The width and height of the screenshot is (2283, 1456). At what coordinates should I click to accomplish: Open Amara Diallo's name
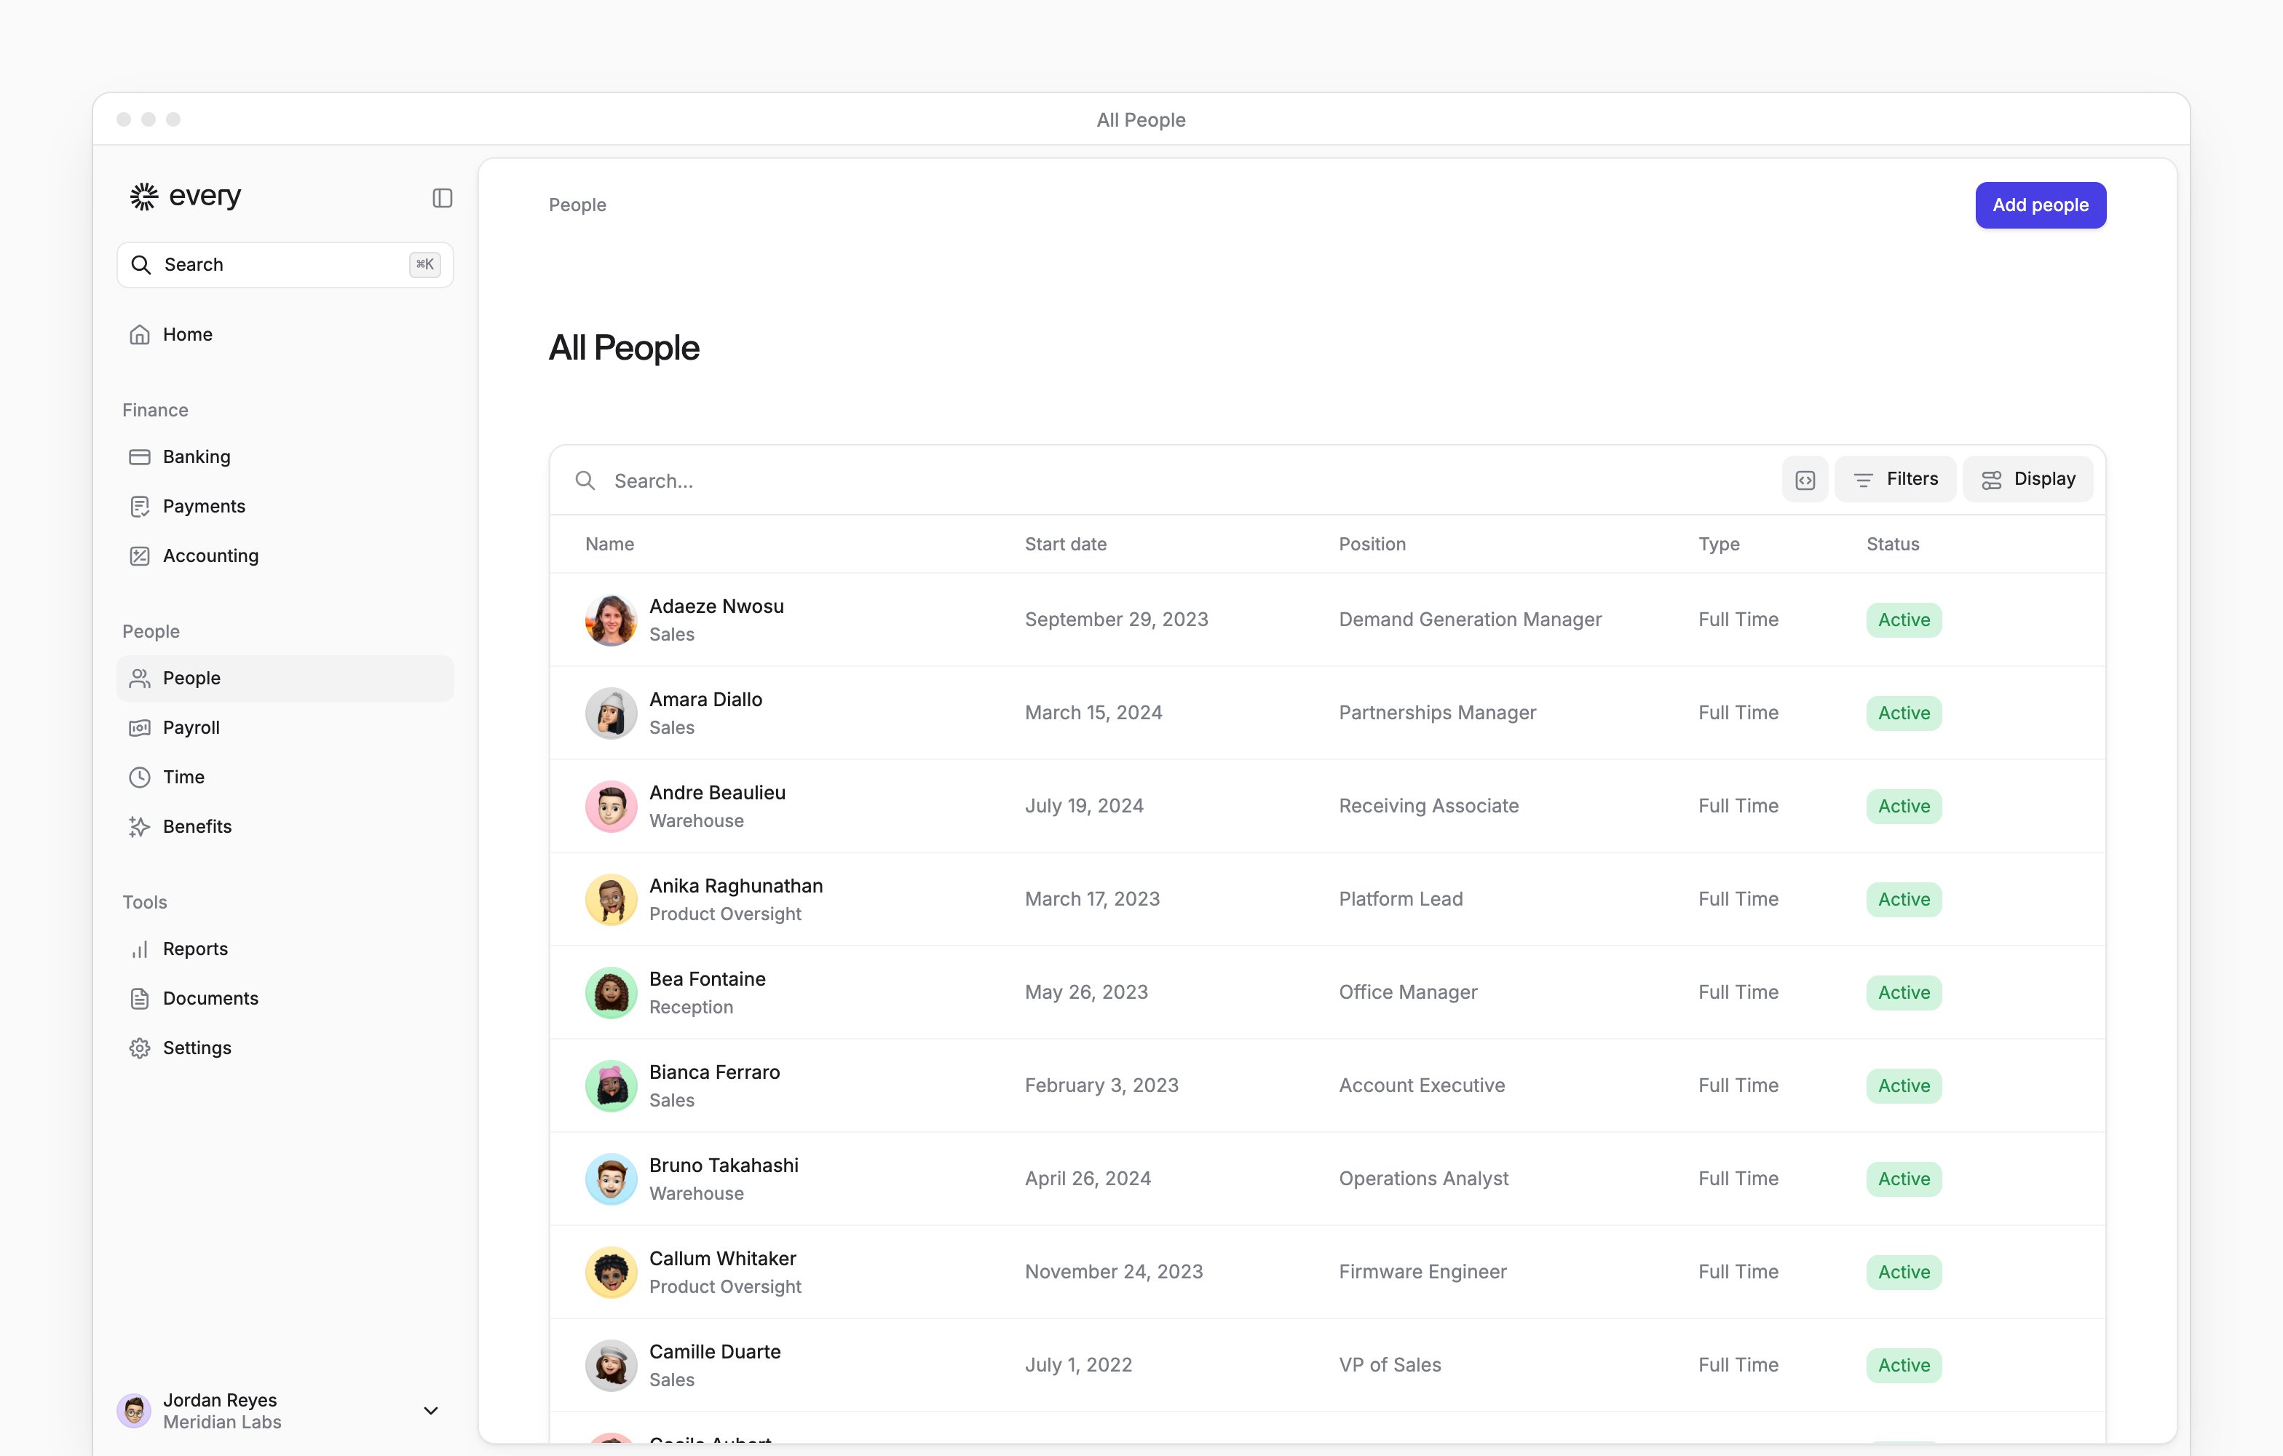(705, 700)
